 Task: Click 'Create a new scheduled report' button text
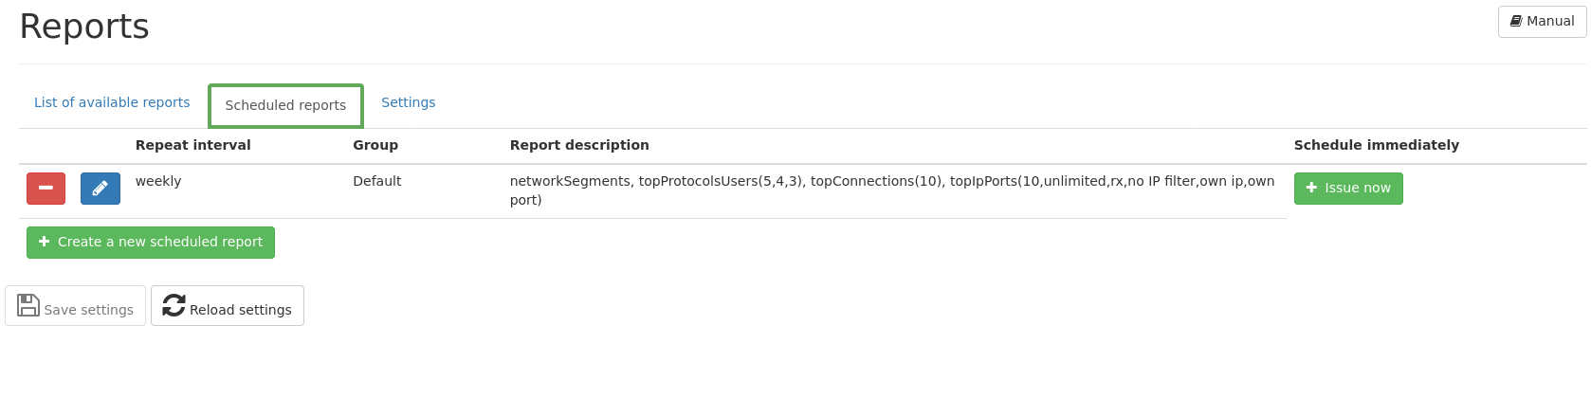point(160,242)
